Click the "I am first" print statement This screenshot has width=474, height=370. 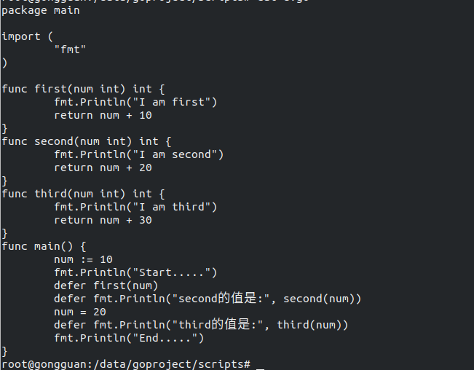click(135, 102)
